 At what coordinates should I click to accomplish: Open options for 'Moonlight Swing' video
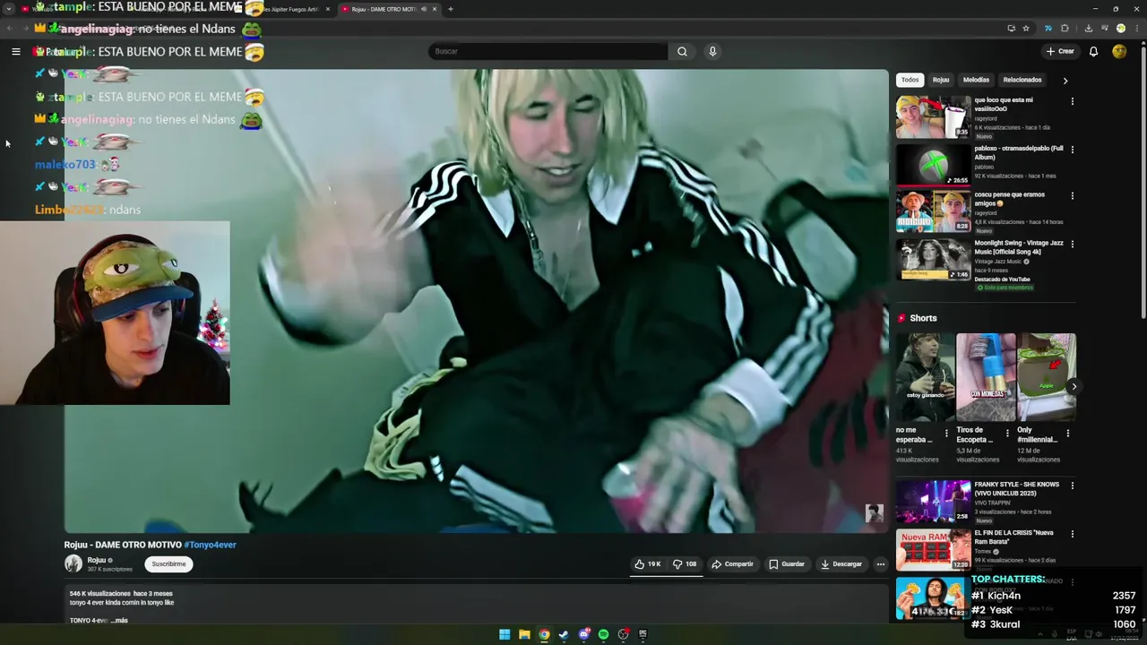click(1072, 244)
